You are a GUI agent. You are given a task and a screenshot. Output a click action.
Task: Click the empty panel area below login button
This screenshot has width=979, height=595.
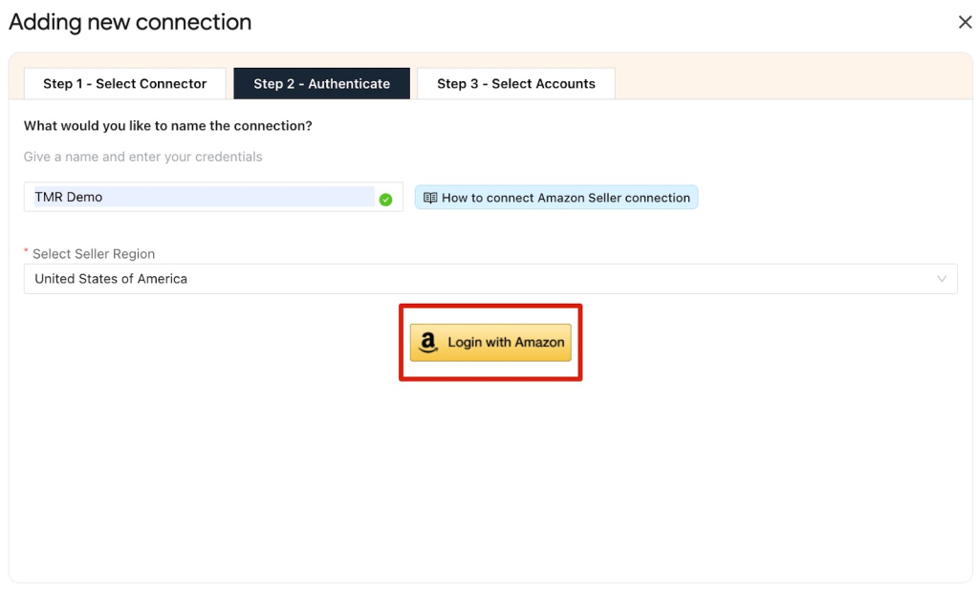[489, 478]
